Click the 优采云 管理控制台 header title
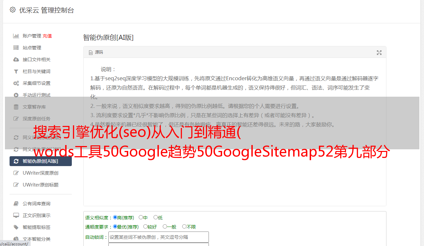The width and height of the screenshot is (424, 246). point(46,10)
